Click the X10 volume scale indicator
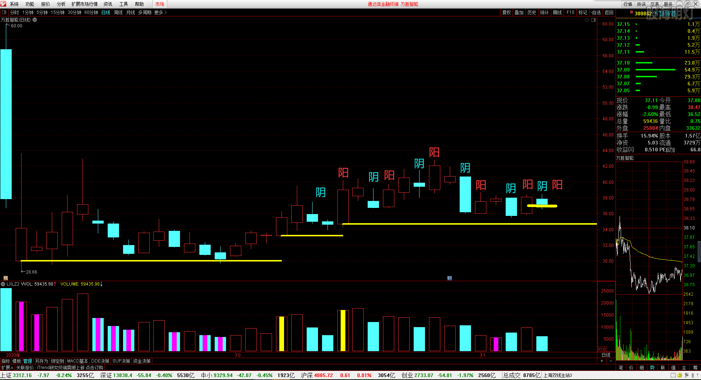Viewport: 701px width, 380px height. 602,349
